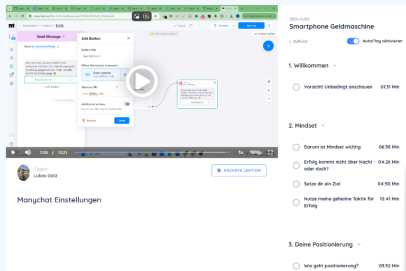
Task: Mark 'Darum ist Mindset wichtig' circle as done
Action: coord(296,147)
